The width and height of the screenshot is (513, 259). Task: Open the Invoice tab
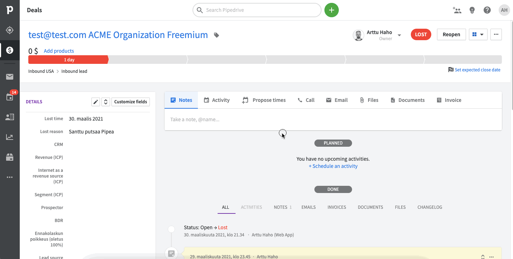click(449, 100)
